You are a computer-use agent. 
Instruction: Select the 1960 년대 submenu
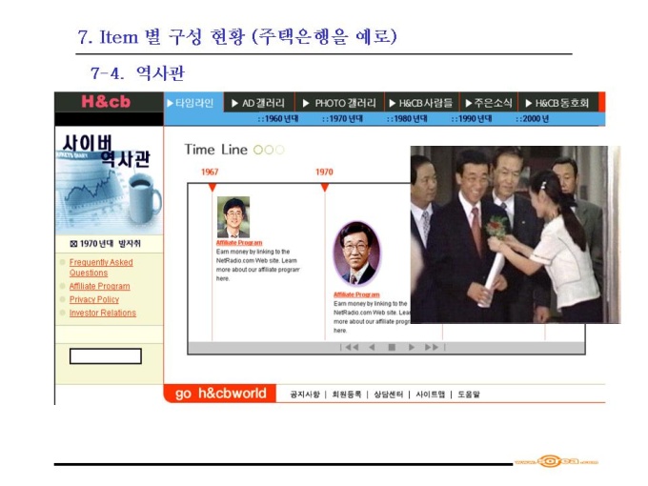(x=278, y=118)
